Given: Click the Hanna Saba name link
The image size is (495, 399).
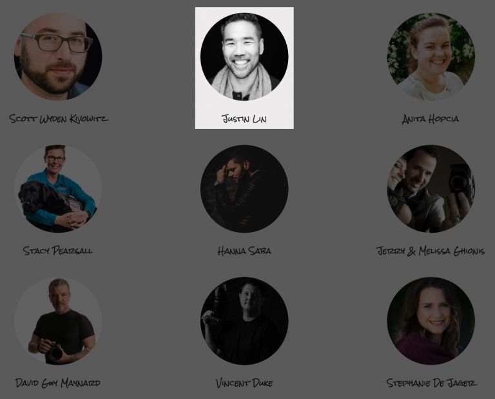Looking at the screenshot, I should (244, 251).
